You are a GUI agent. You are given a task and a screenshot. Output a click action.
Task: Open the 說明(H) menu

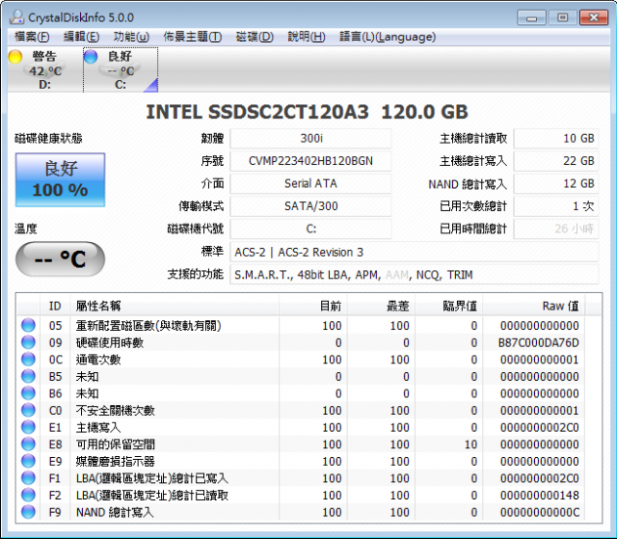click(x=307, y=37)
